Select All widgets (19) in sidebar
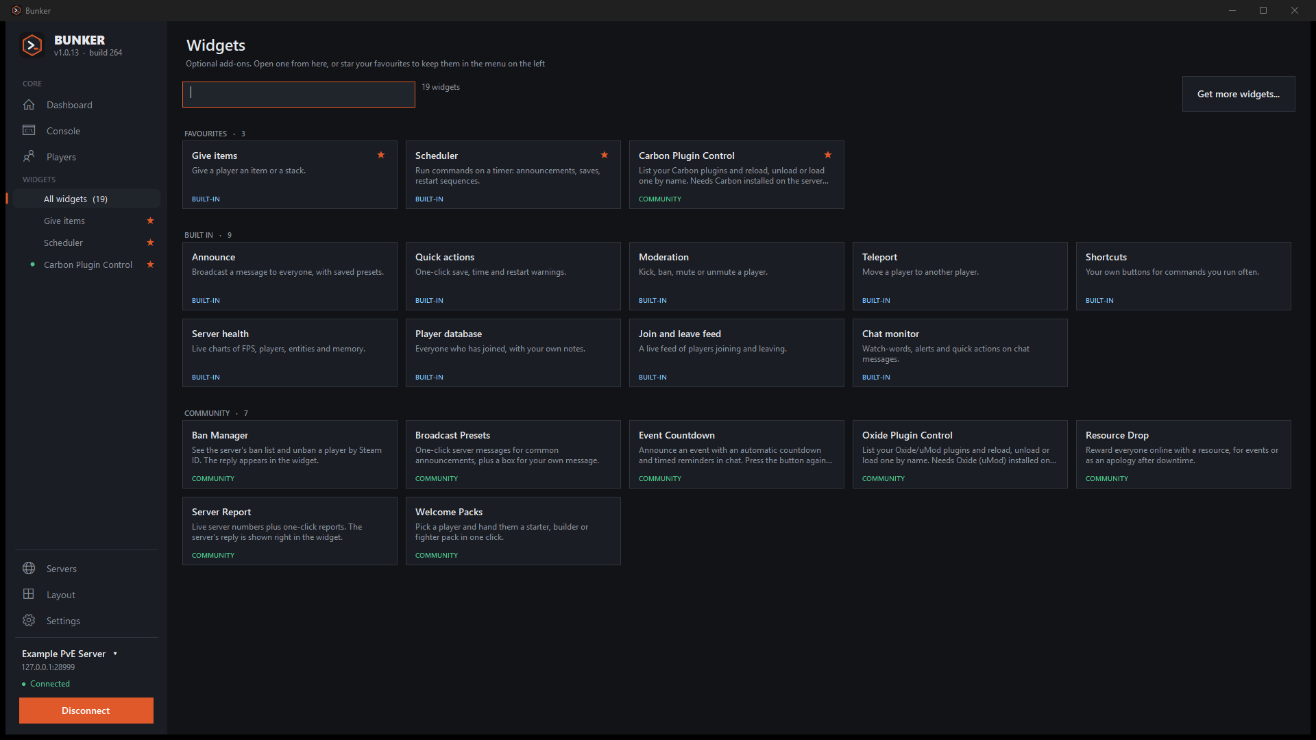 click(x=86, y=199)
